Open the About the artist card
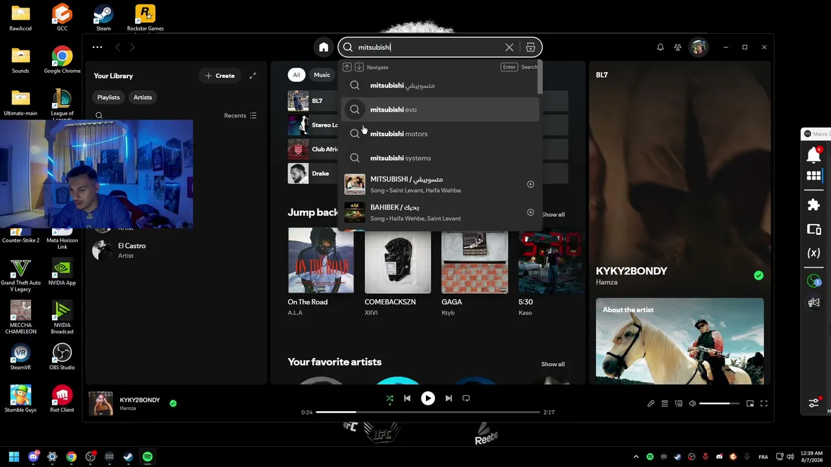Image resolution: width=831 pixels, height=467 pixels. click(680, 341)
